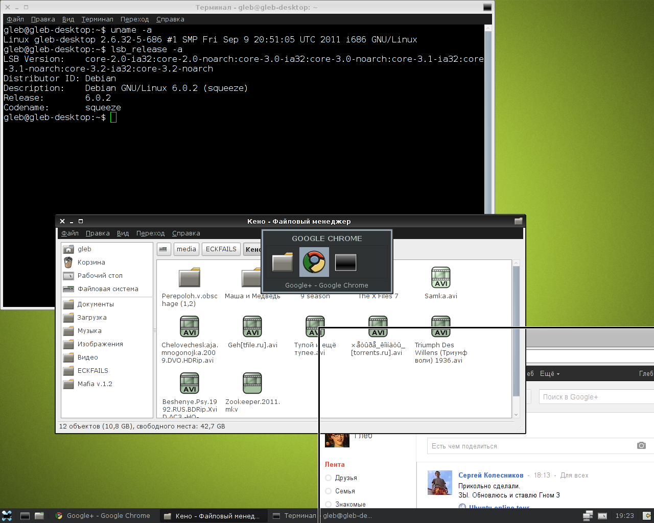Viewport: 654px width, 523px height.
Task: Open Корзина trash in the sidebar
Action: [x=91, y=263]
